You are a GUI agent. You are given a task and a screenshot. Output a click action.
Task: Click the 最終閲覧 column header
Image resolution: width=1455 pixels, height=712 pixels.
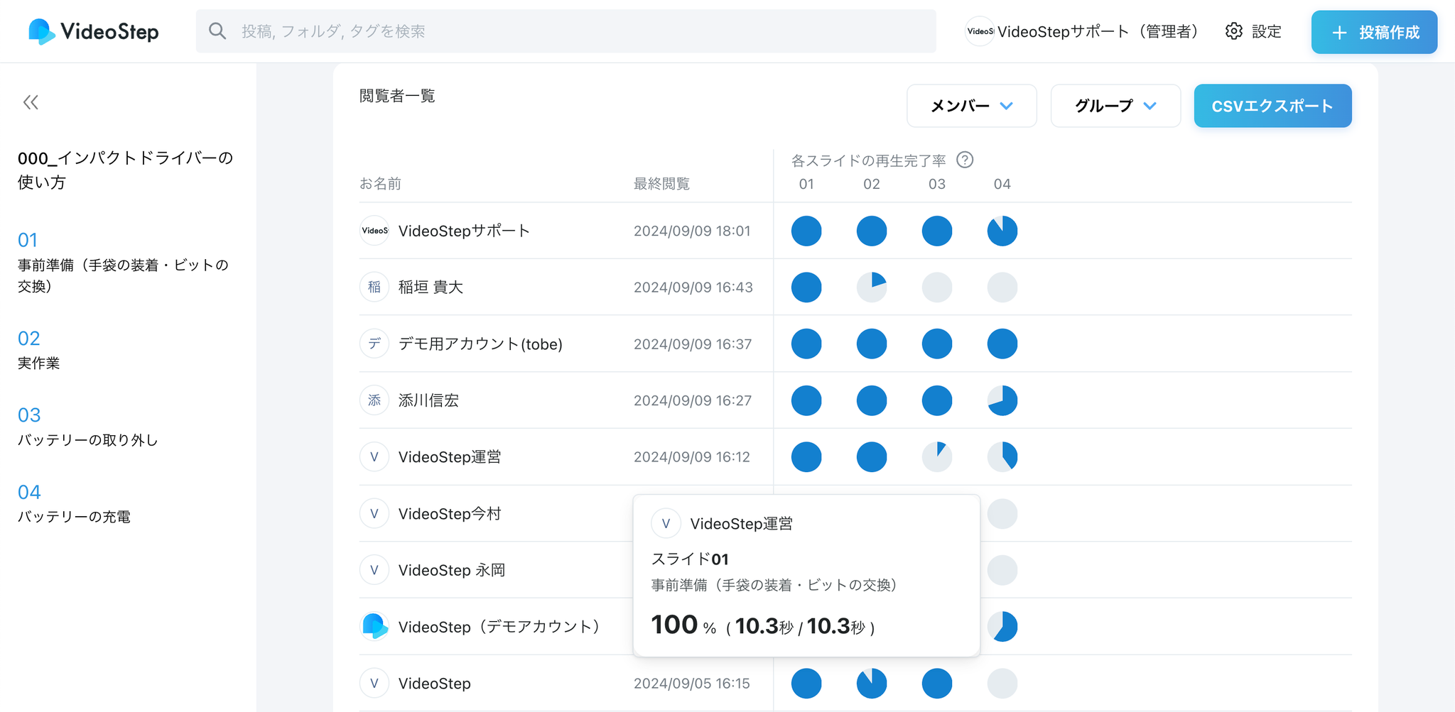coord(661,184)
